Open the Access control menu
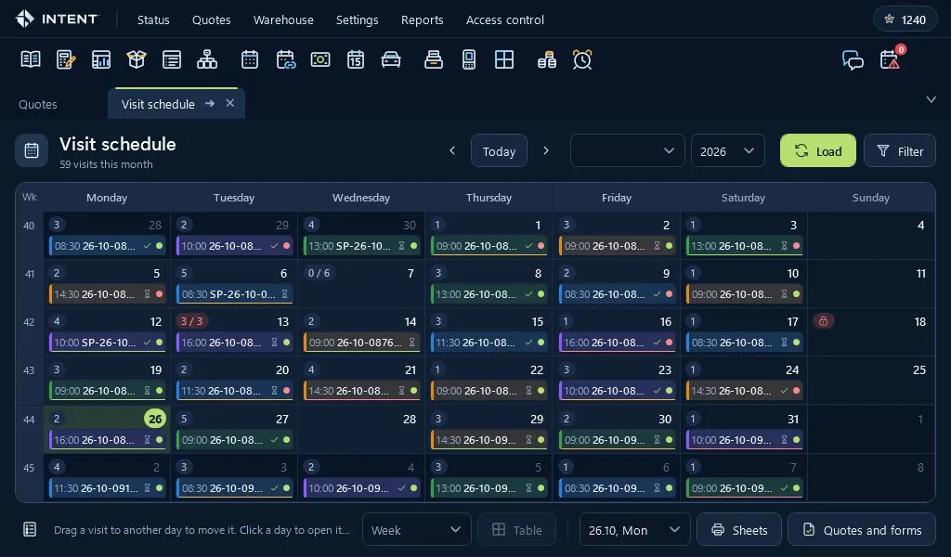The height and width of the screenshot is (557, 951). tap(504, 20)
